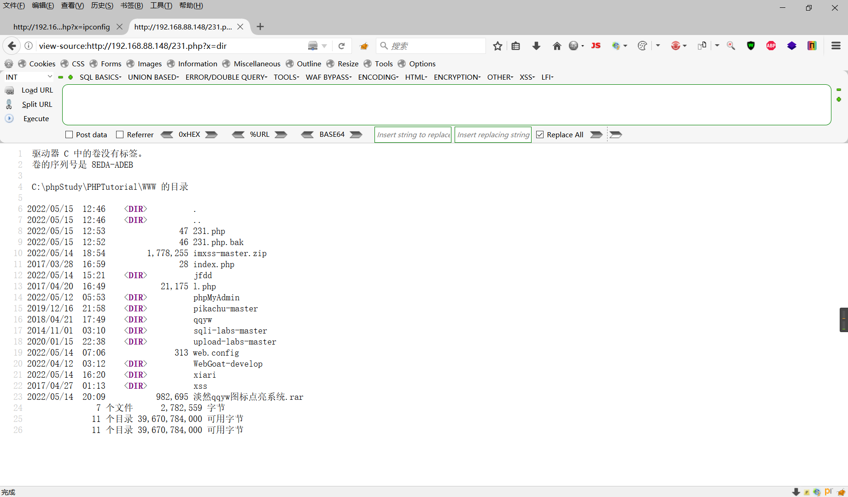The image size is (848, 497).
Task: Uncheck the Replace All checkbox
Action: coord(539,134)
